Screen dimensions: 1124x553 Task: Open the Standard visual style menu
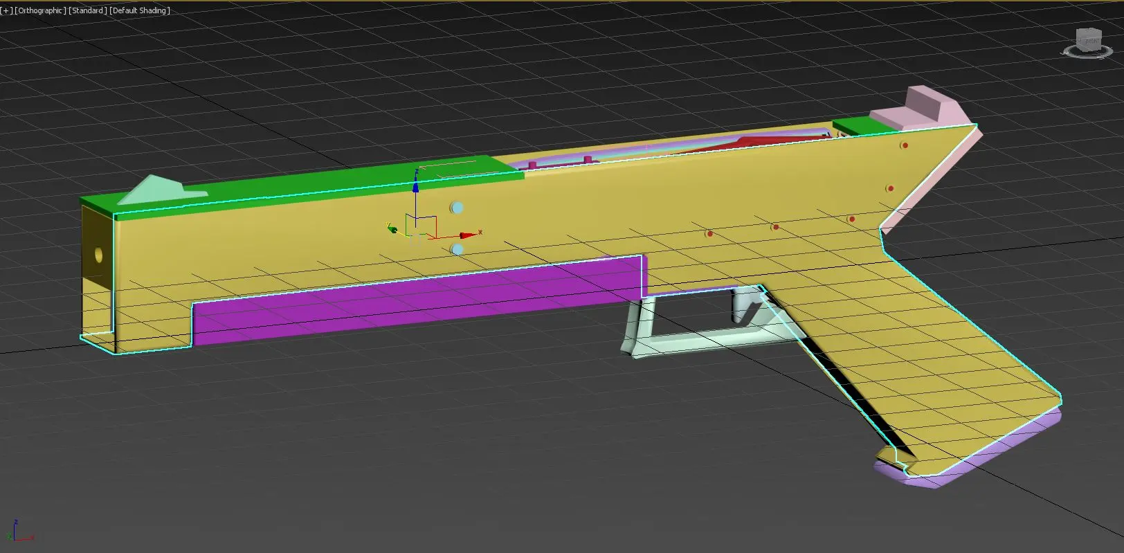(x=88, y=10)
